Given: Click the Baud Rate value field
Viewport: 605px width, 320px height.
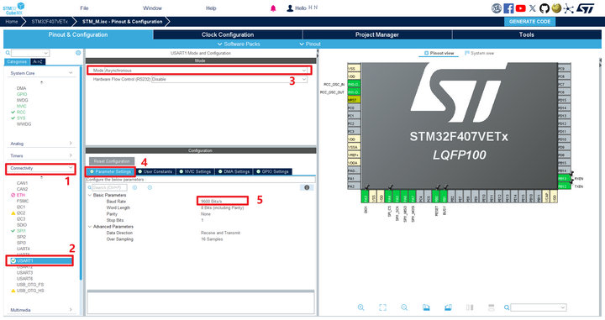Looking at the screenshot, I should (x=222, y=202).
